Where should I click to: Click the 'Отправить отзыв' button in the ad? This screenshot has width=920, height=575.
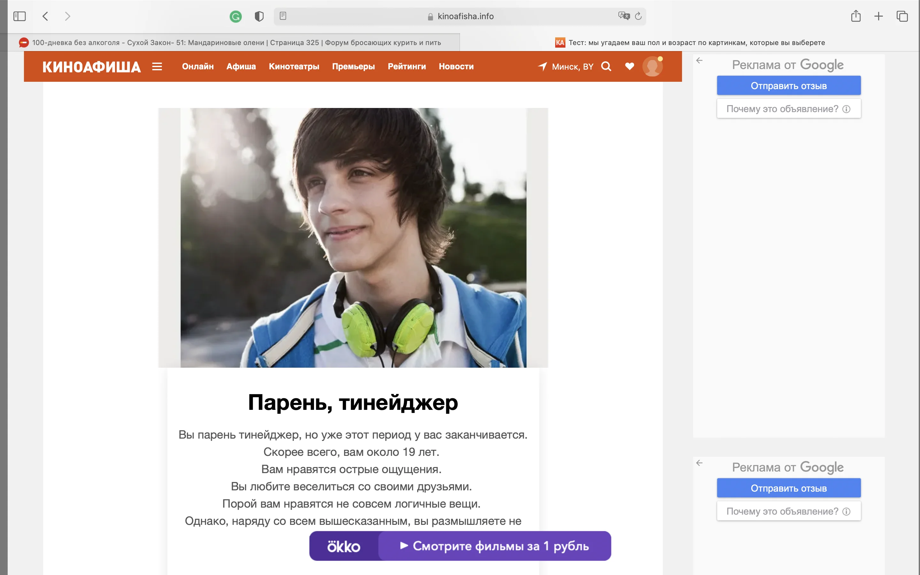coord(788,85)
